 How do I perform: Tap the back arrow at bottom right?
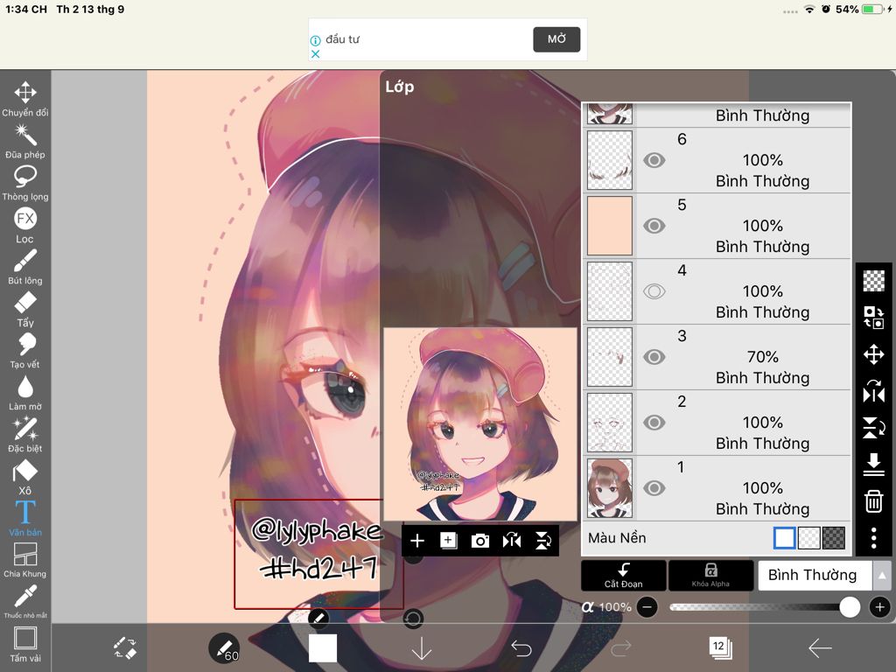820,647
